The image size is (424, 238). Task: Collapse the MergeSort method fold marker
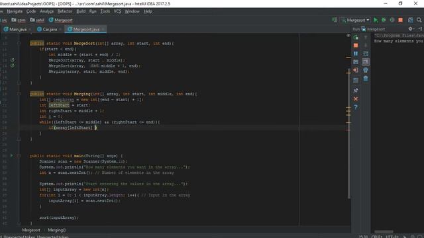coord(19,43)
